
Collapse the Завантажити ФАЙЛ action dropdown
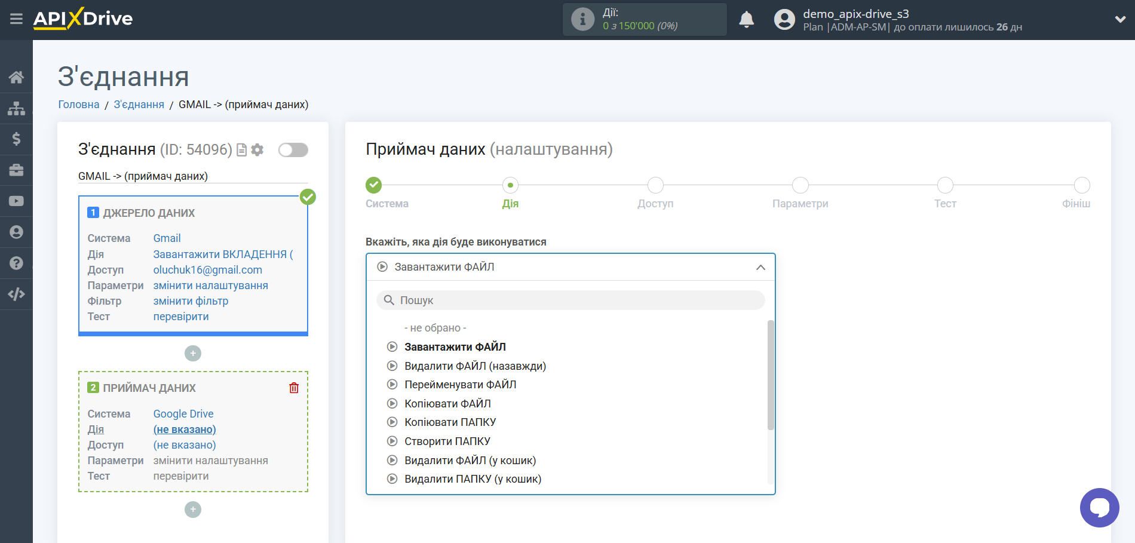pyautogui.click(x=570, y=267)
